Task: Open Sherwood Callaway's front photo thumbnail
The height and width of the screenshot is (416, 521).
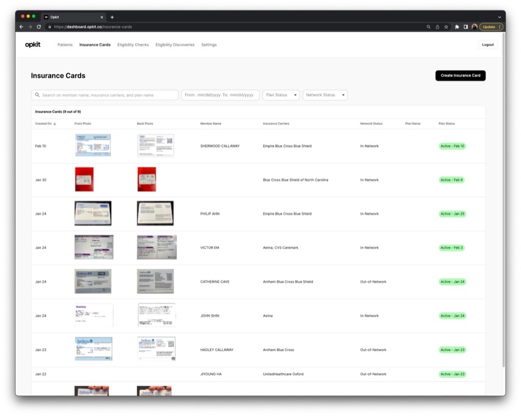Action: 93,145
